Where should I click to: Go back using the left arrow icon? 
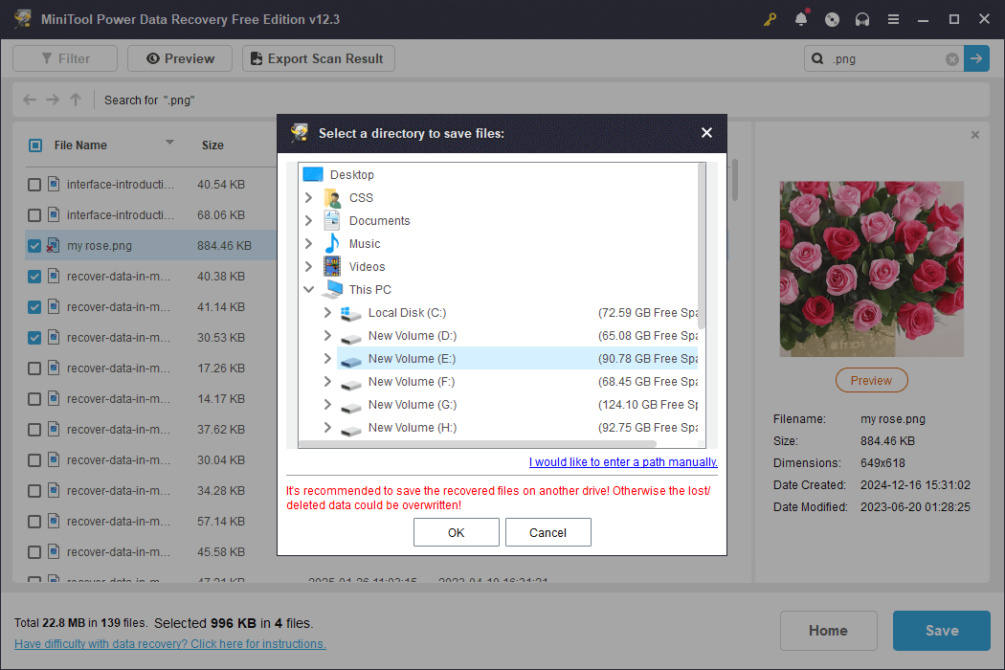point(29,100)
